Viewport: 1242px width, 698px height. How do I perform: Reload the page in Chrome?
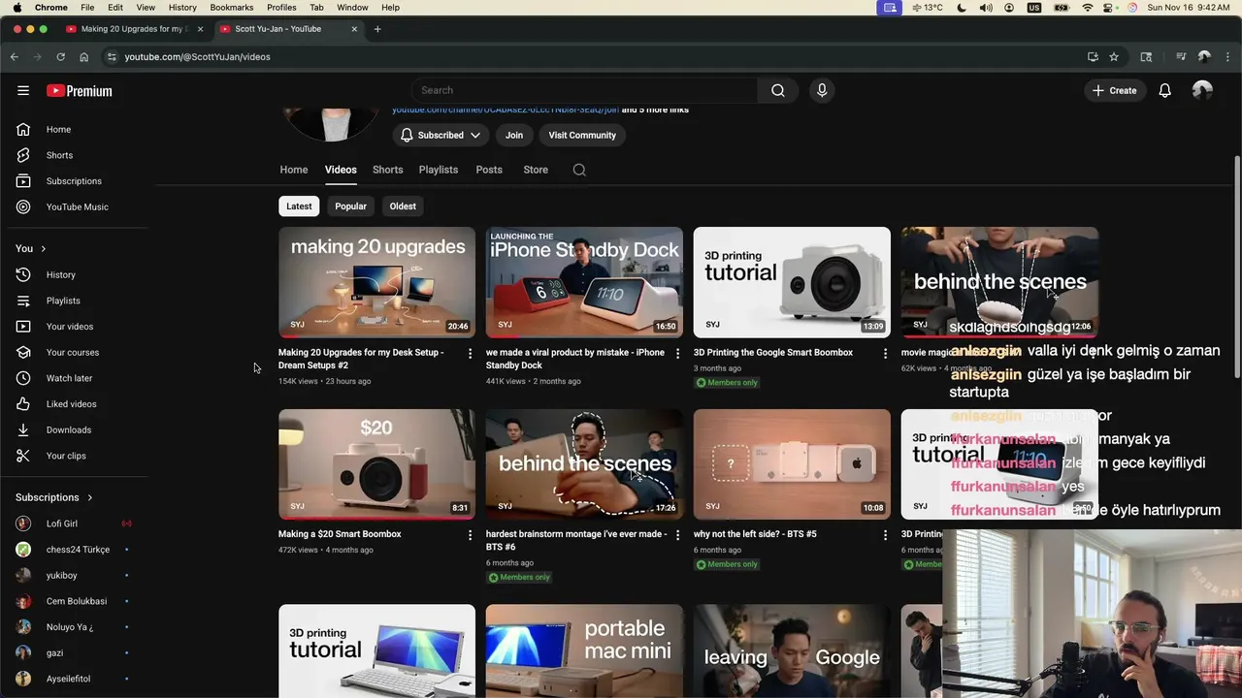coord(60,57)
